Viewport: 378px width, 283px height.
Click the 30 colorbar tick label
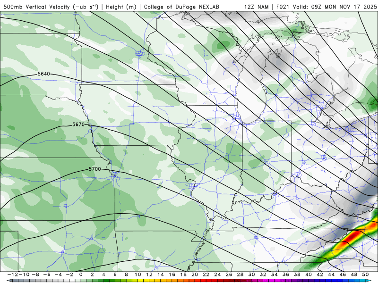pyautogui.click(x=252, y=275)
